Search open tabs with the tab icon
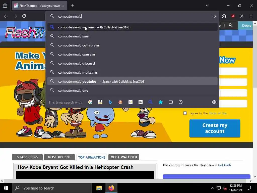Image resolution: width=257 pixels, height=193 pixels. tap(171, 102)
